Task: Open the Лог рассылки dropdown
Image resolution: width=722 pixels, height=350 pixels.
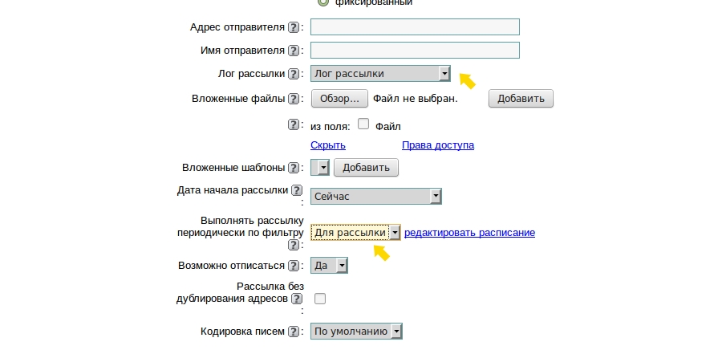Action: 380,74
